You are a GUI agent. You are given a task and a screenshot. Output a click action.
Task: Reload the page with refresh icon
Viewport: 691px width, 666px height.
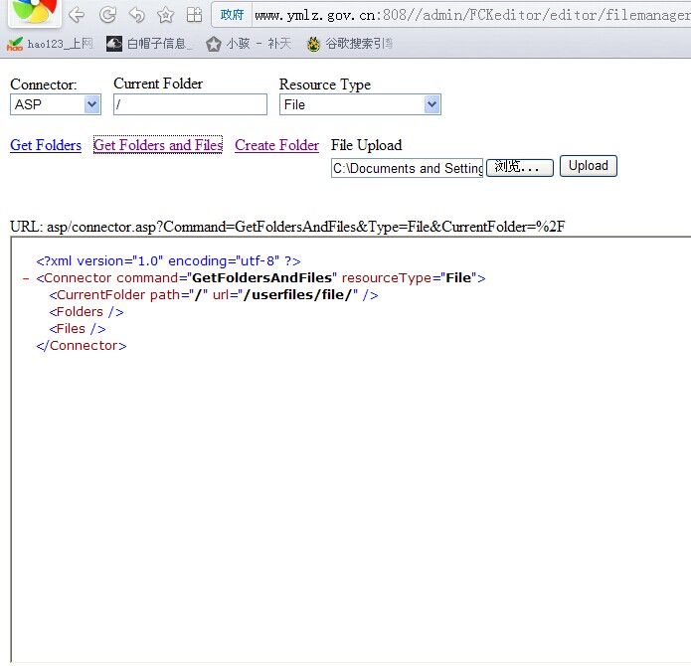107,15
